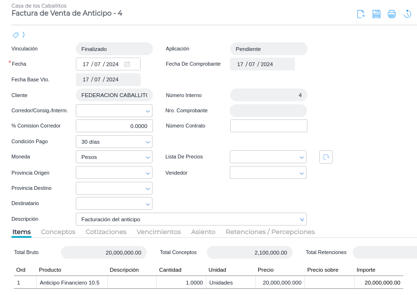
Task: Click the refresh Lista De Precios icon
Action: 326,157
